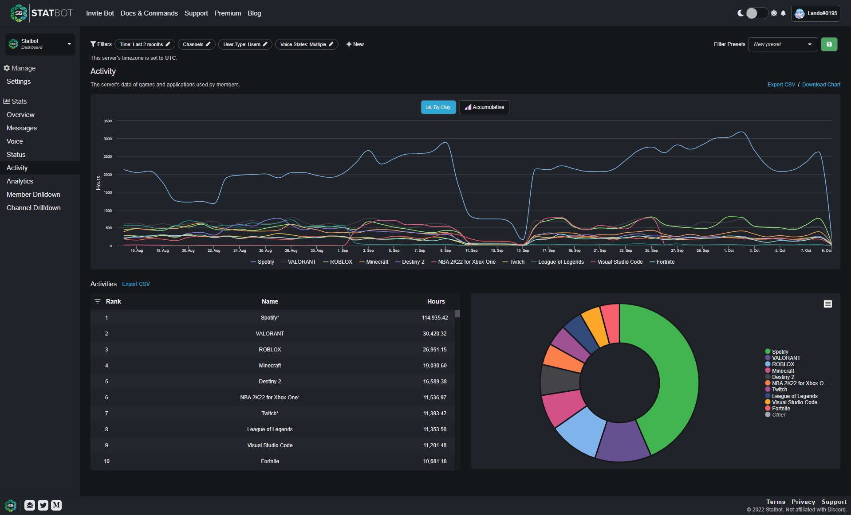Open Settings in the sidebar
Screen dimensions: 851x515
[x=19, y=82]
